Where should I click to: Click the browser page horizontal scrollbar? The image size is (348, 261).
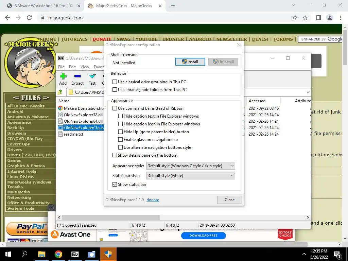(156, 244)
